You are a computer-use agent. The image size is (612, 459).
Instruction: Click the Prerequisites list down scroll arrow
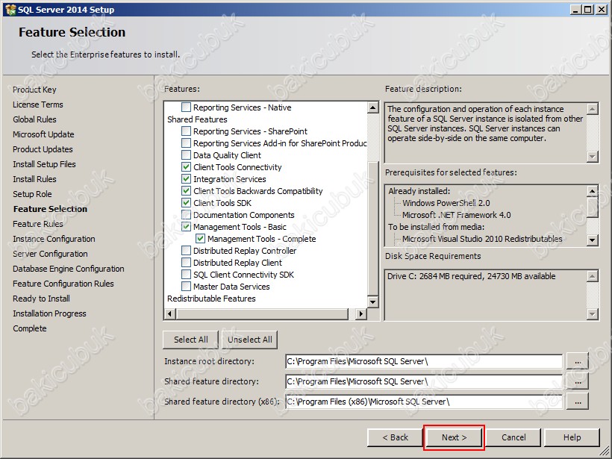click(x=592, y=240)
